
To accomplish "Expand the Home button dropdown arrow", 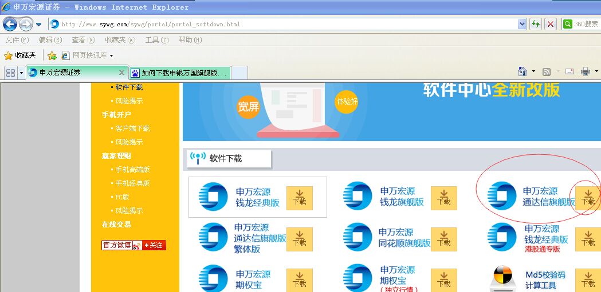I will pos(533,71).
